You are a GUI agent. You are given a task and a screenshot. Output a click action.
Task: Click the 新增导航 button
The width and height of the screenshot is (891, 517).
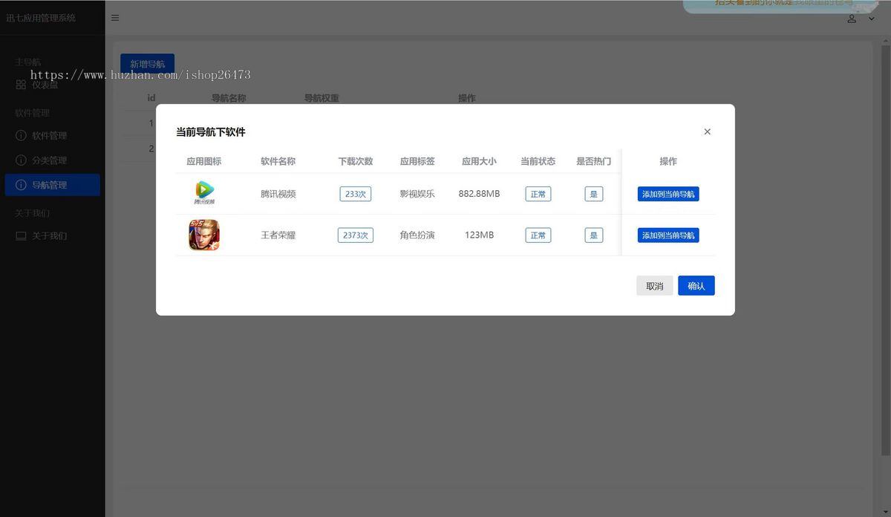click(147, 64)
